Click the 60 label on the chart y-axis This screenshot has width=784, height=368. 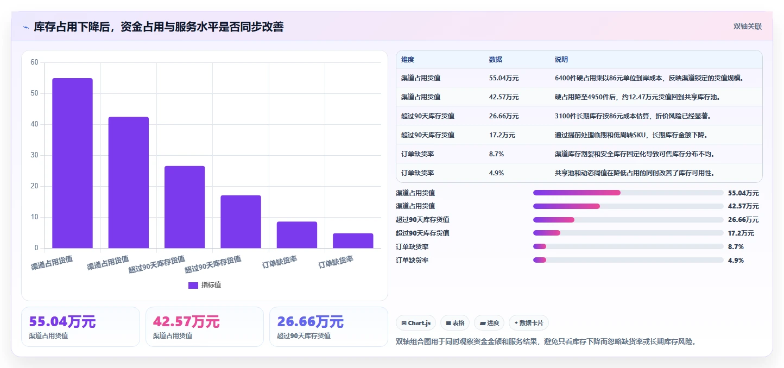tap(34, 62)
